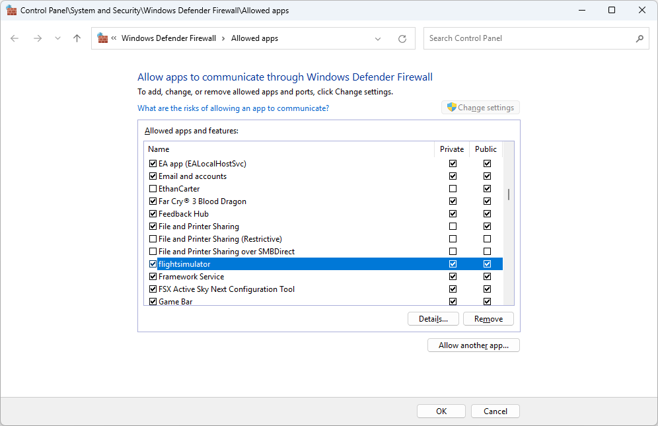Screen dimensions: 658x426
Task: Toggle FSX Active Sky Next Configuration Tool checkbox
Action: tap(153, 289)
